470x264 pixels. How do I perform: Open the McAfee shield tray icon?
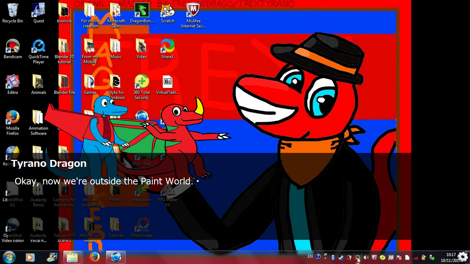pyautogui.click(x=374, y=257)
